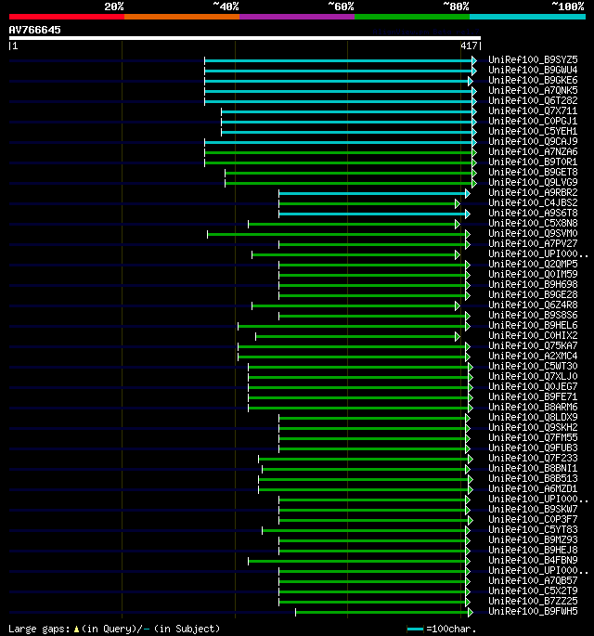Click the green ~80% identity legend segment
This screenshot has width=594, height=636.
pos(412,17)
